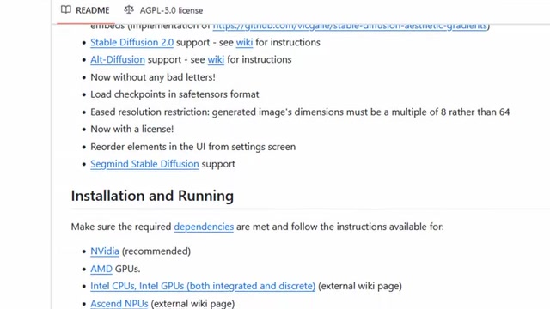Click the safetensors format list item
550x309 pixels.
coord(174,94)
